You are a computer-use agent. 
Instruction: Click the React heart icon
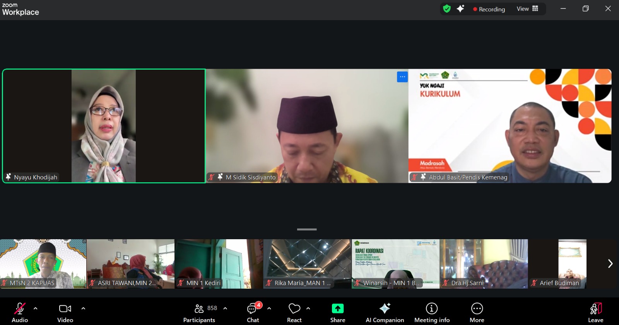[x=294, y=308]
